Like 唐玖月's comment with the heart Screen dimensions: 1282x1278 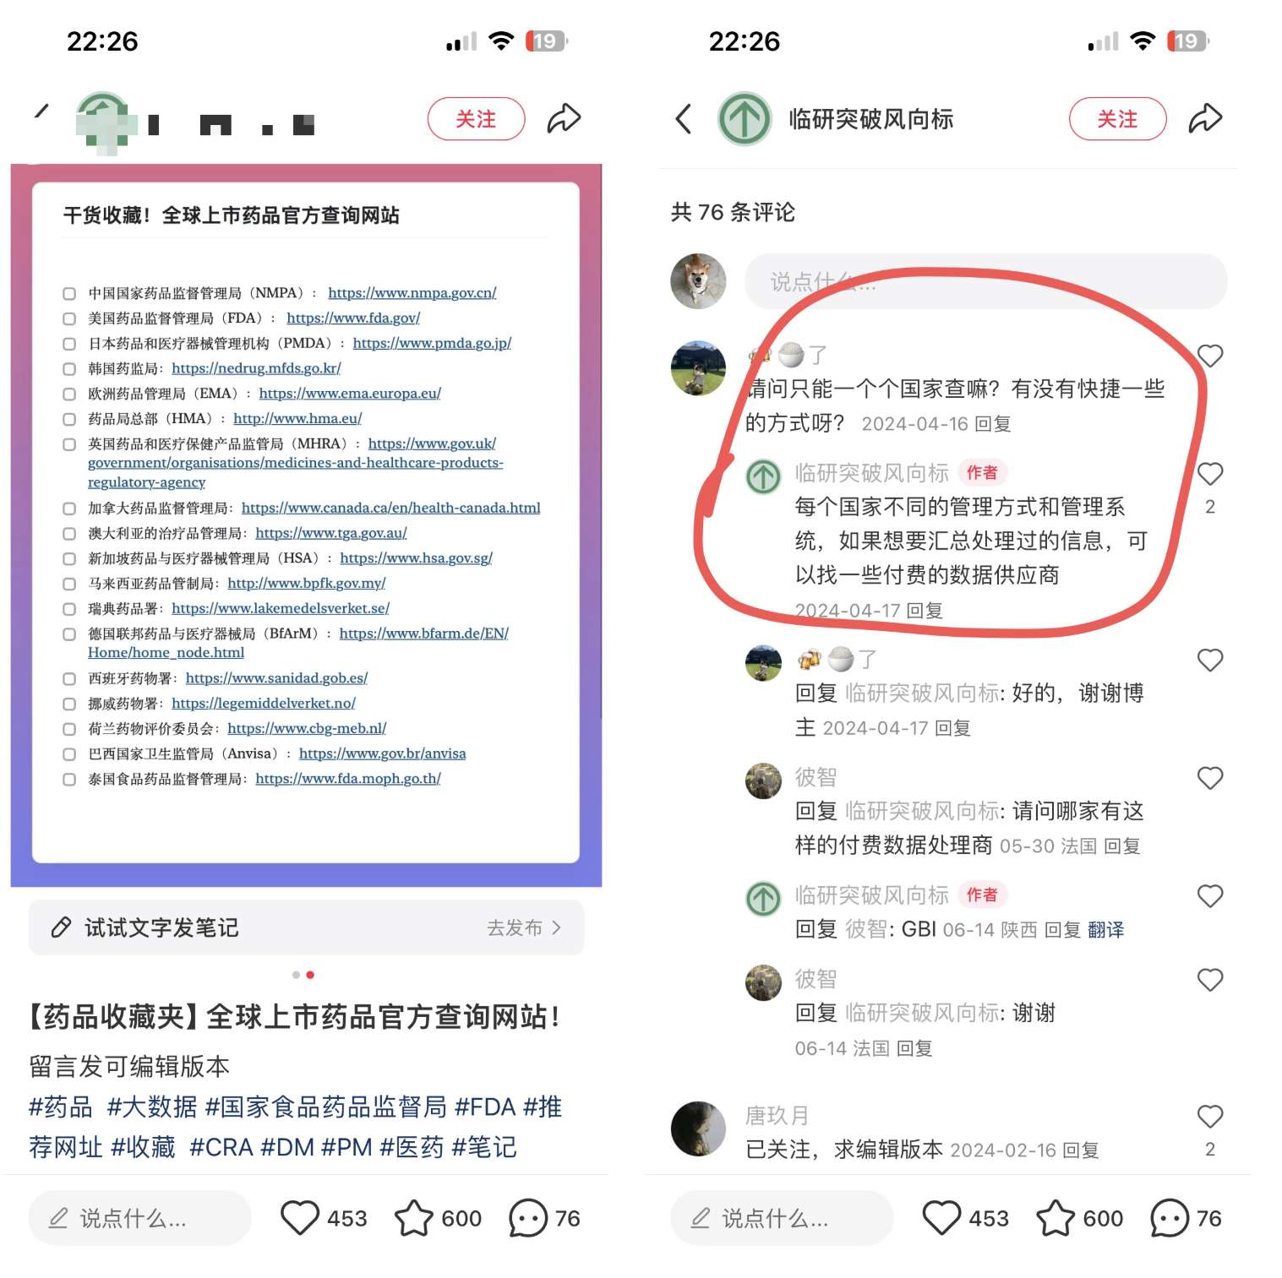click(x=1210, y=1117)
